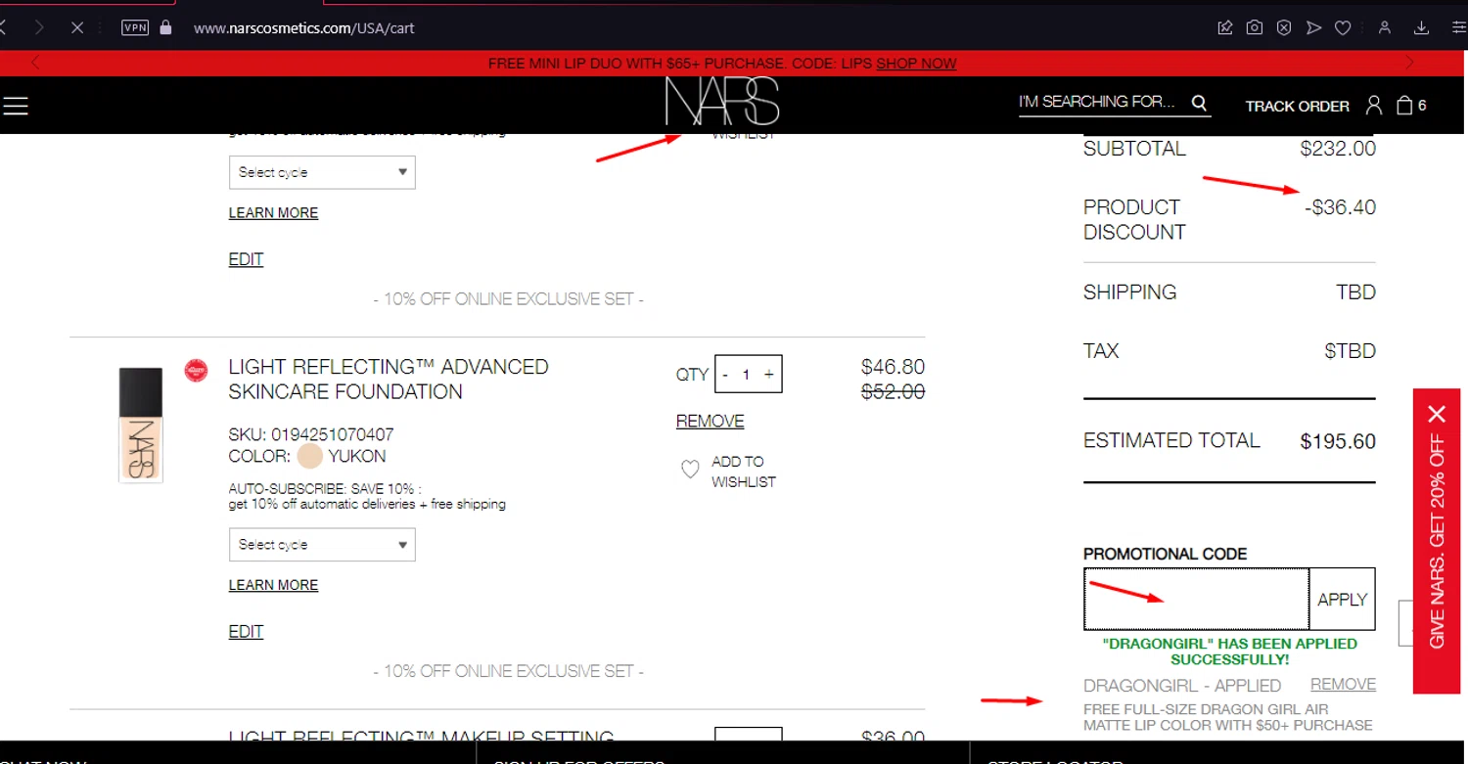Click LEARN MORE under the foundation auto-subscribe

(273, 585)
